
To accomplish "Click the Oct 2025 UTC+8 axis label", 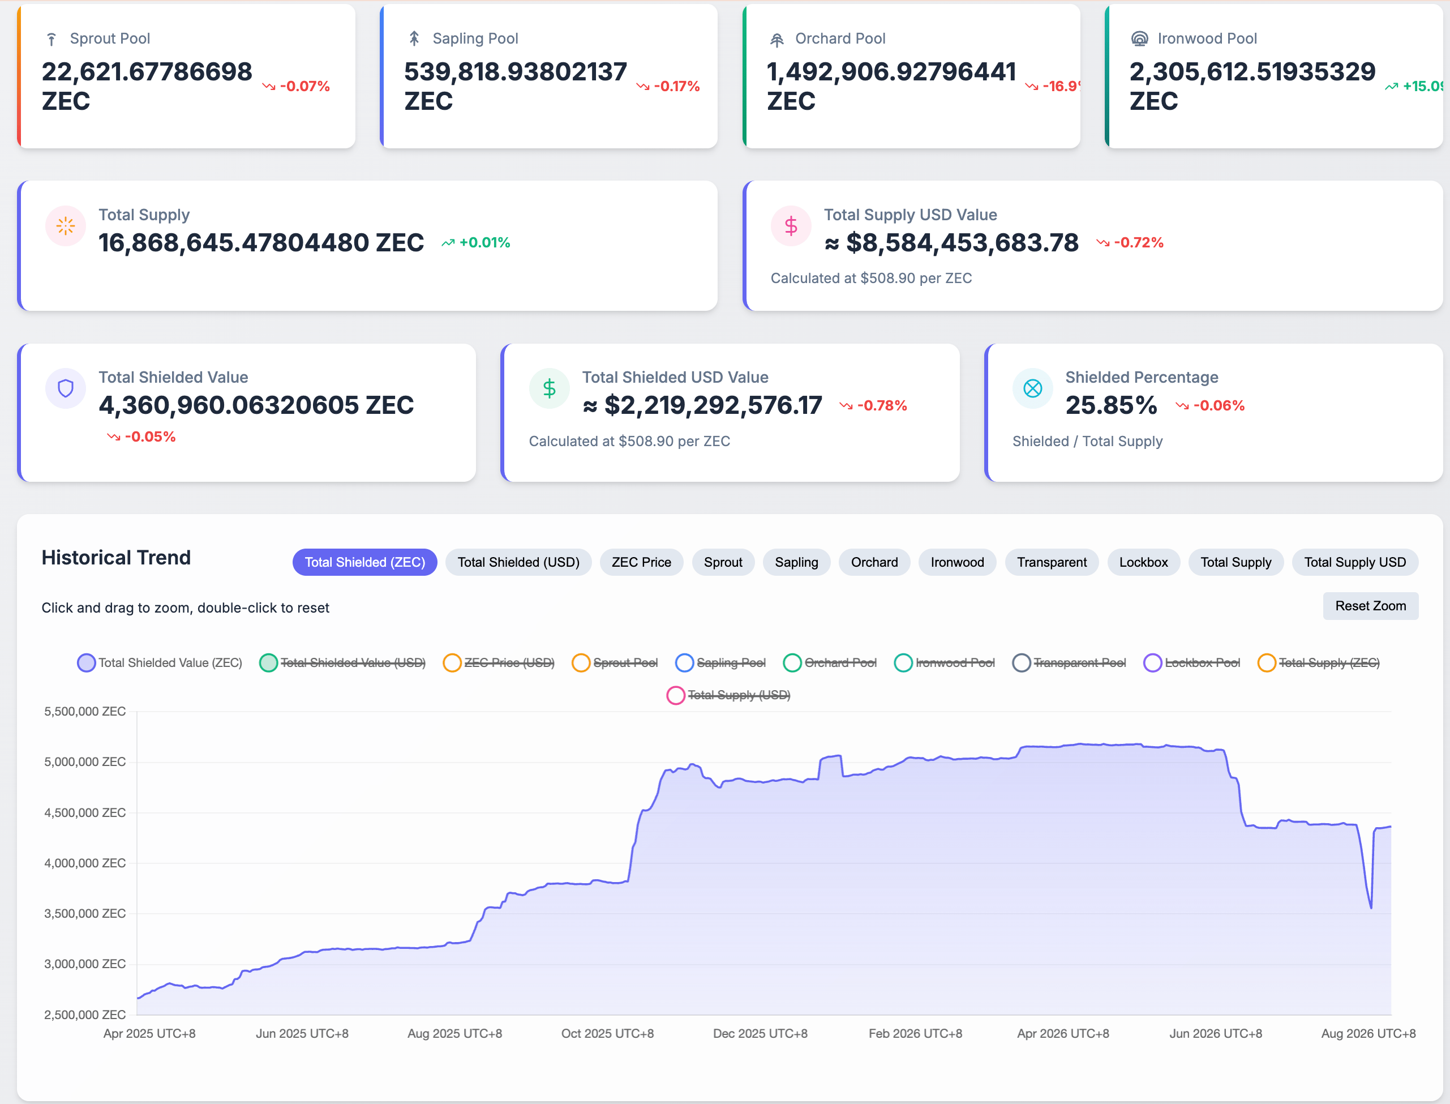I will point(607,1034).
